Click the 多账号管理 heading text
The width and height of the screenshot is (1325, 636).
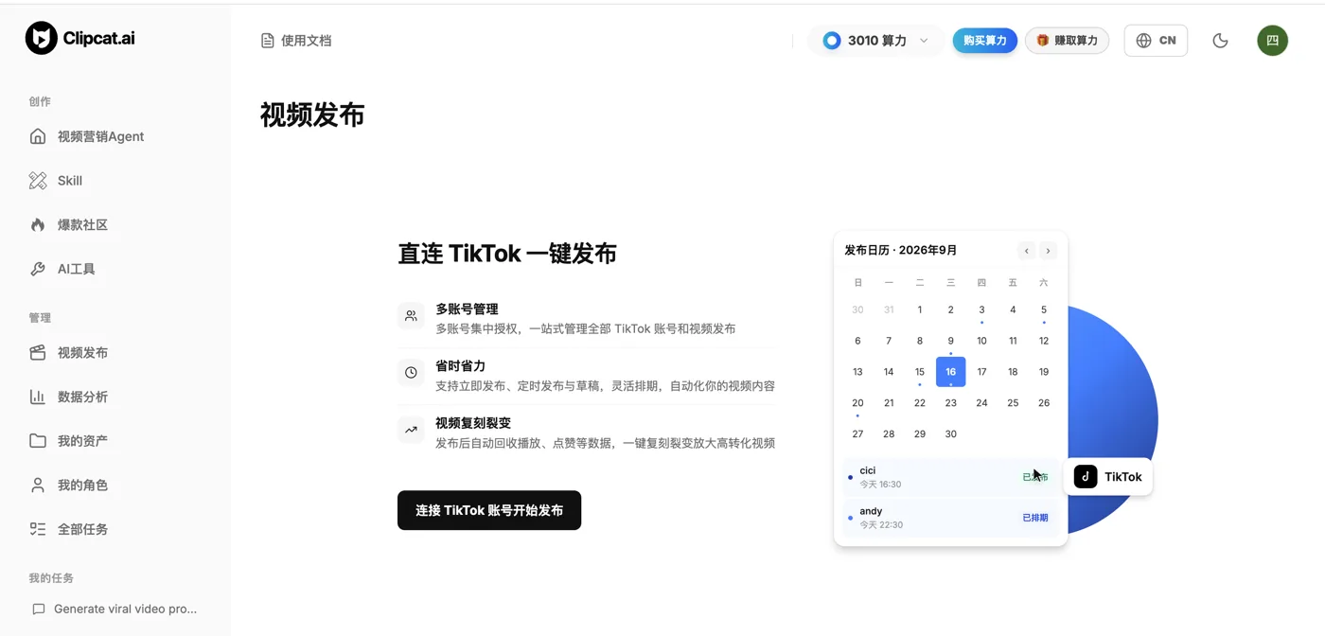(467, 309)
